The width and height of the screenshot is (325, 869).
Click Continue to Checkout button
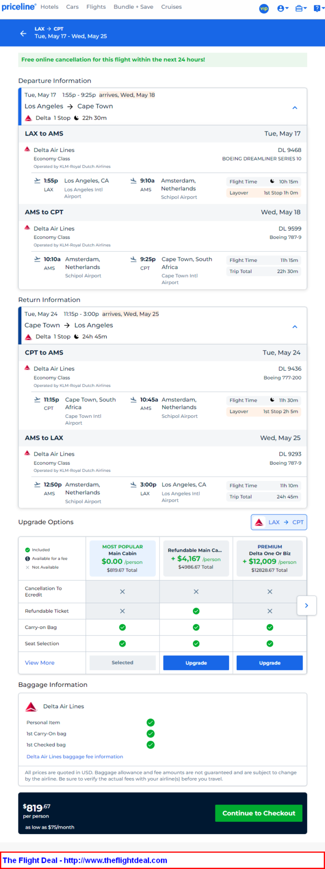(259, 813)
